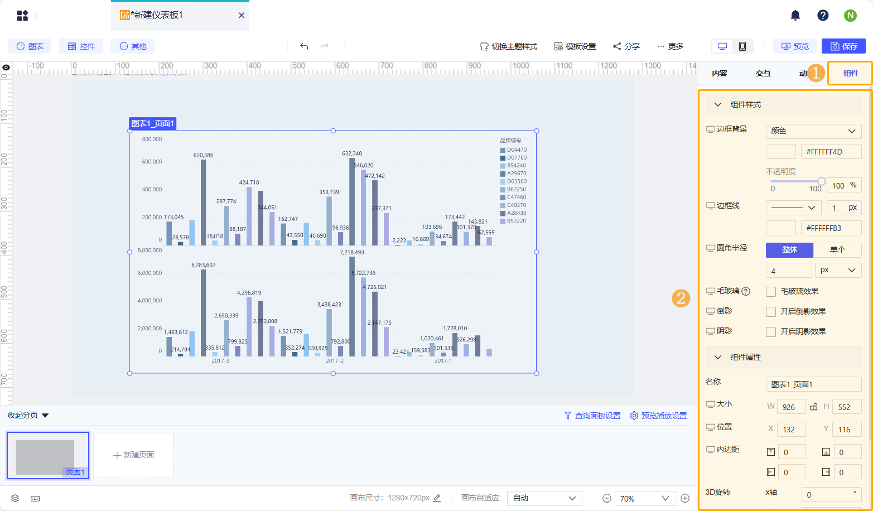Open 模板设置 template settings
This screenshot has width=873, height=511.
575,46
